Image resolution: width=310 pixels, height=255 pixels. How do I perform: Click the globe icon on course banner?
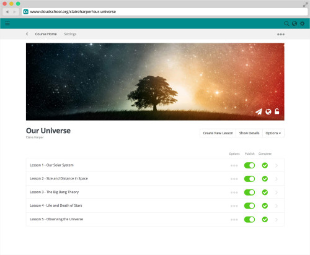coord(268,111)
